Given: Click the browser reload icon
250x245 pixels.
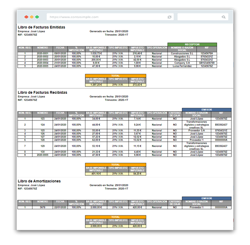Looking at the screenshot, I should point(170,17).
